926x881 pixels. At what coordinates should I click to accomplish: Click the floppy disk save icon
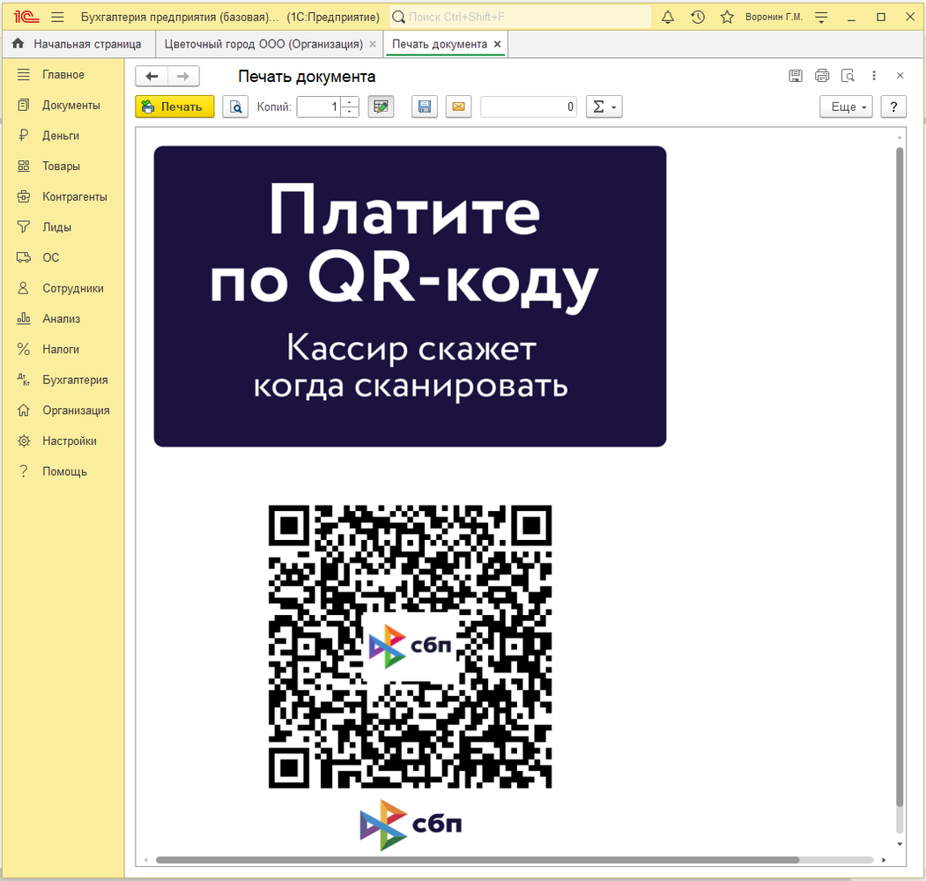click(x=424, y=107)
